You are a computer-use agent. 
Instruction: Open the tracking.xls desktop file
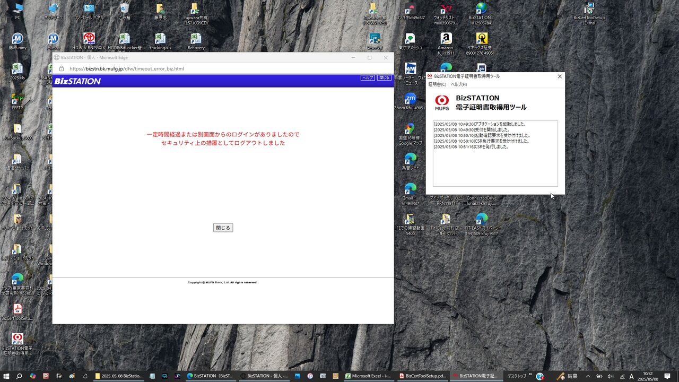coord(160,41)
